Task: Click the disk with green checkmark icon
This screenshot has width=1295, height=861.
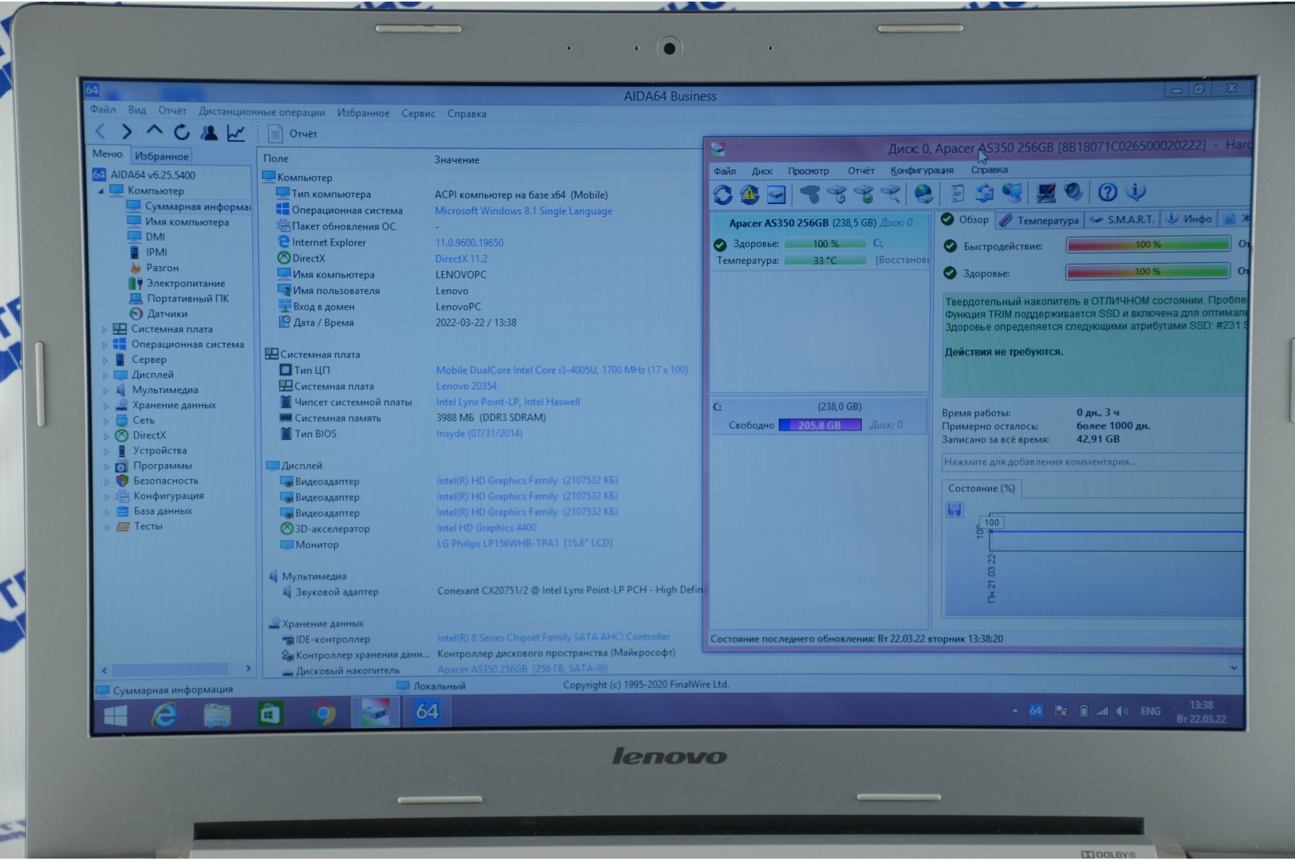Action: [x=864, y=193]
